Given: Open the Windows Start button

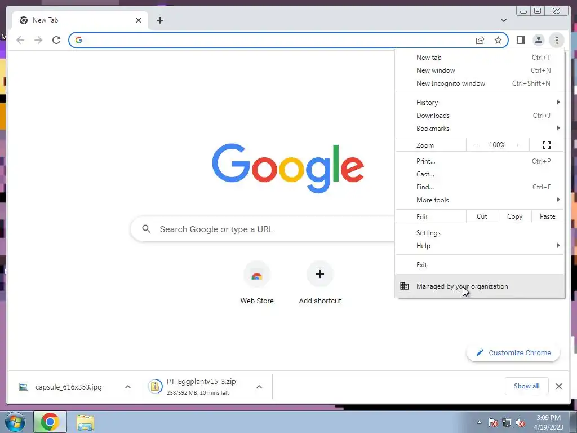Looking at the screenshot, I should [x=15, y=422].
